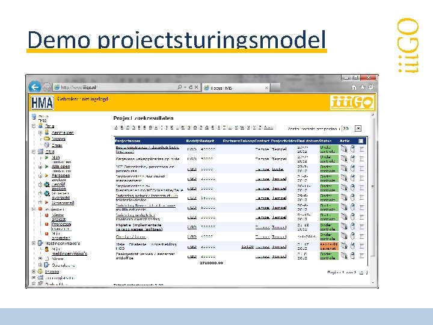Copy icon in ICT Organisatie row

(x=344, y=169)
